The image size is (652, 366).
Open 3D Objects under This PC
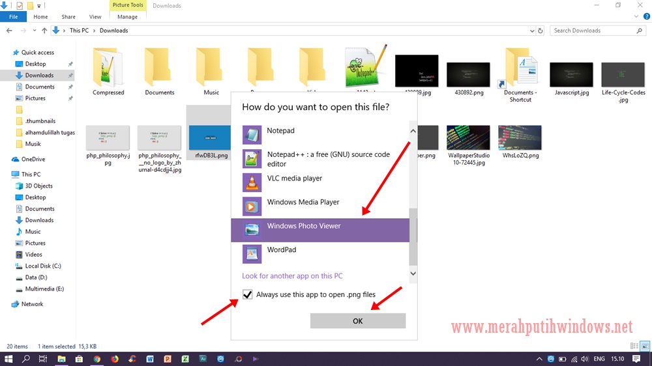pyautogui.click(x=38, y=186)
